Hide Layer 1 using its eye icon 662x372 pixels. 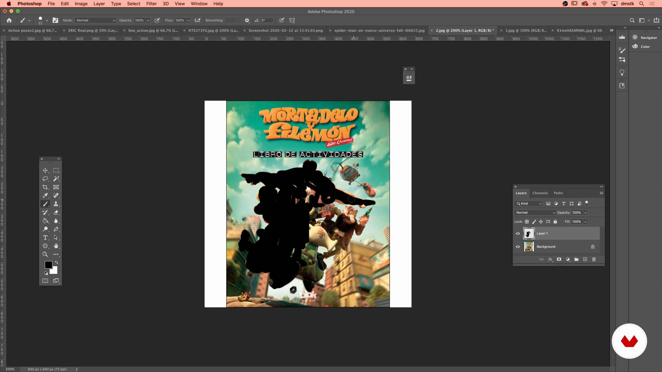518,234
